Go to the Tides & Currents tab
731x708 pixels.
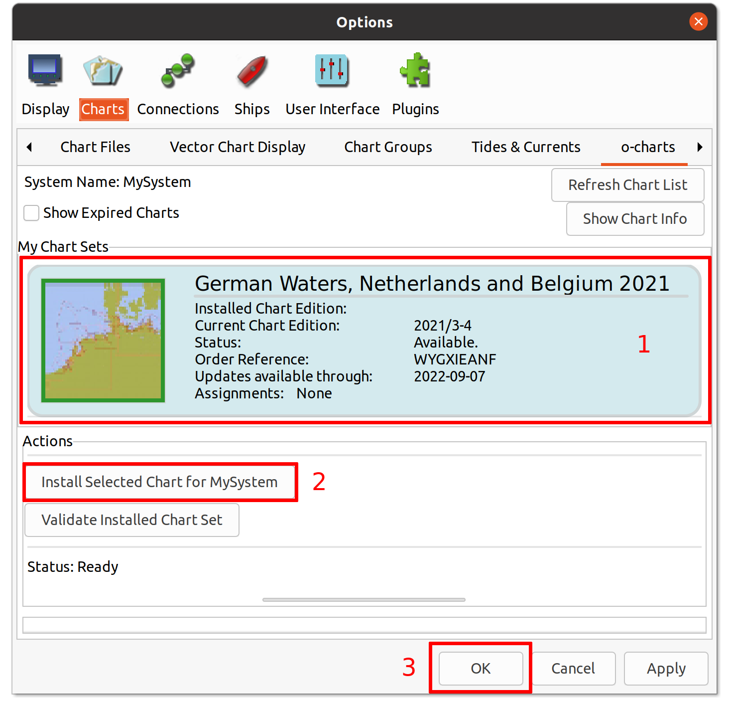click(526, 147)
